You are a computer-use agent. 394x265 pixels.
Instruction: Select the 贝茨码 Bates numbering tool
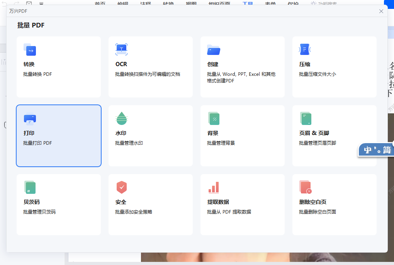[x=58, y=204]
